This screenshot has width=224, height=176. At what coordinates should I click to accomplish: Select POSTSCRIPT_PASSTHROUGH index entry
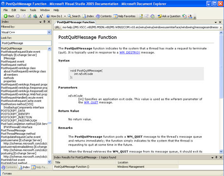(x=19, y=121)
